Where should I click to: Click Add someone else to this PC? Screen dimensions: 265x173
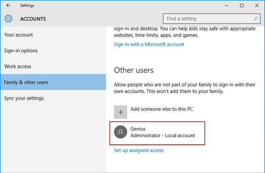(x=162, y=109)
